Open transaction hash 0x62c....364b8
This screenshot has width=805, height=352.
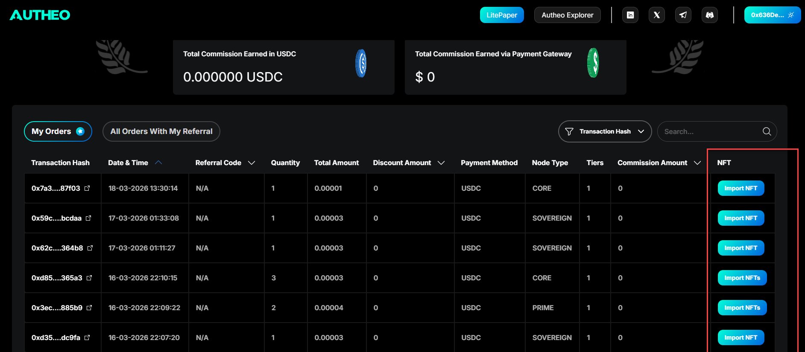click(x=57, y=248)
